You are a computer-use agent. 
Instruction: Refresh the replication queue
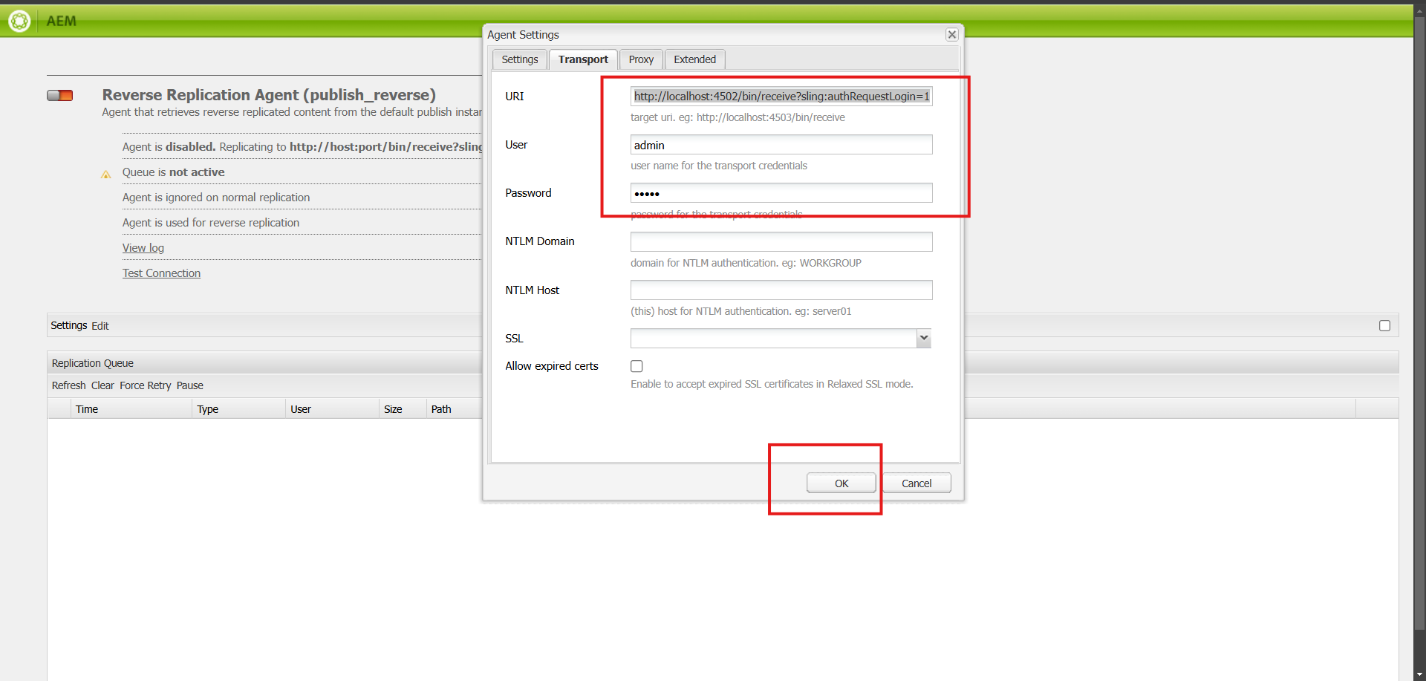tap(68, 385)
